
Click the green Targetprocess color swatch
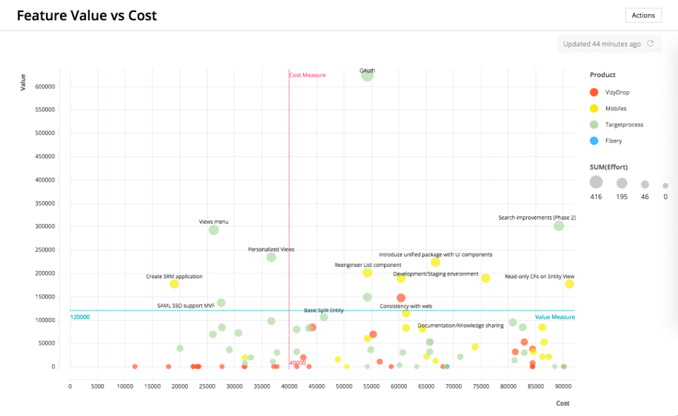coord(594,124)
